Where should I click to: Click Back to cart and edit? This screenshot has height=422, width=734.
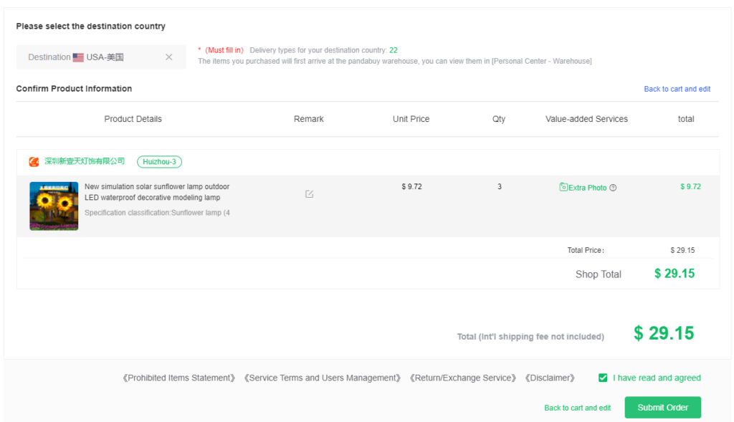pyautogui.click(x=577, y=407)
